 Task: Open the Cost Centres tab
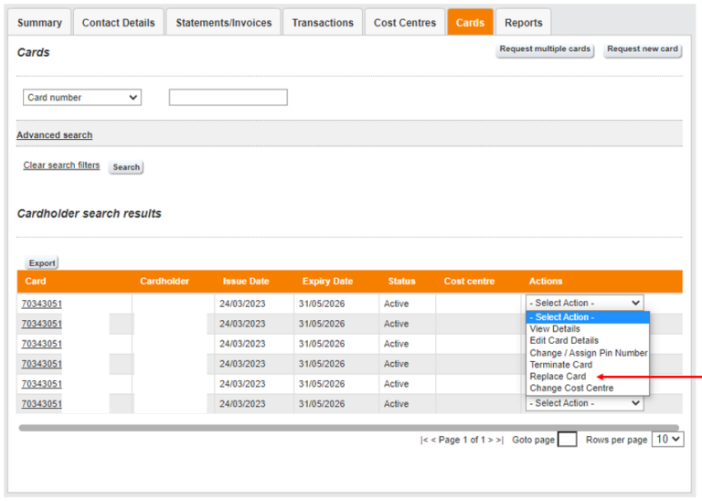404,23
